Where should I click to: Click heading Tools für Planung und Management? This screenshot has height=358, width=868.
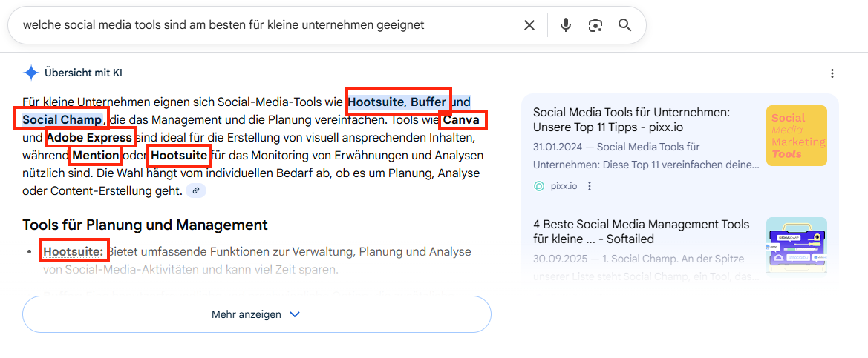145,225
